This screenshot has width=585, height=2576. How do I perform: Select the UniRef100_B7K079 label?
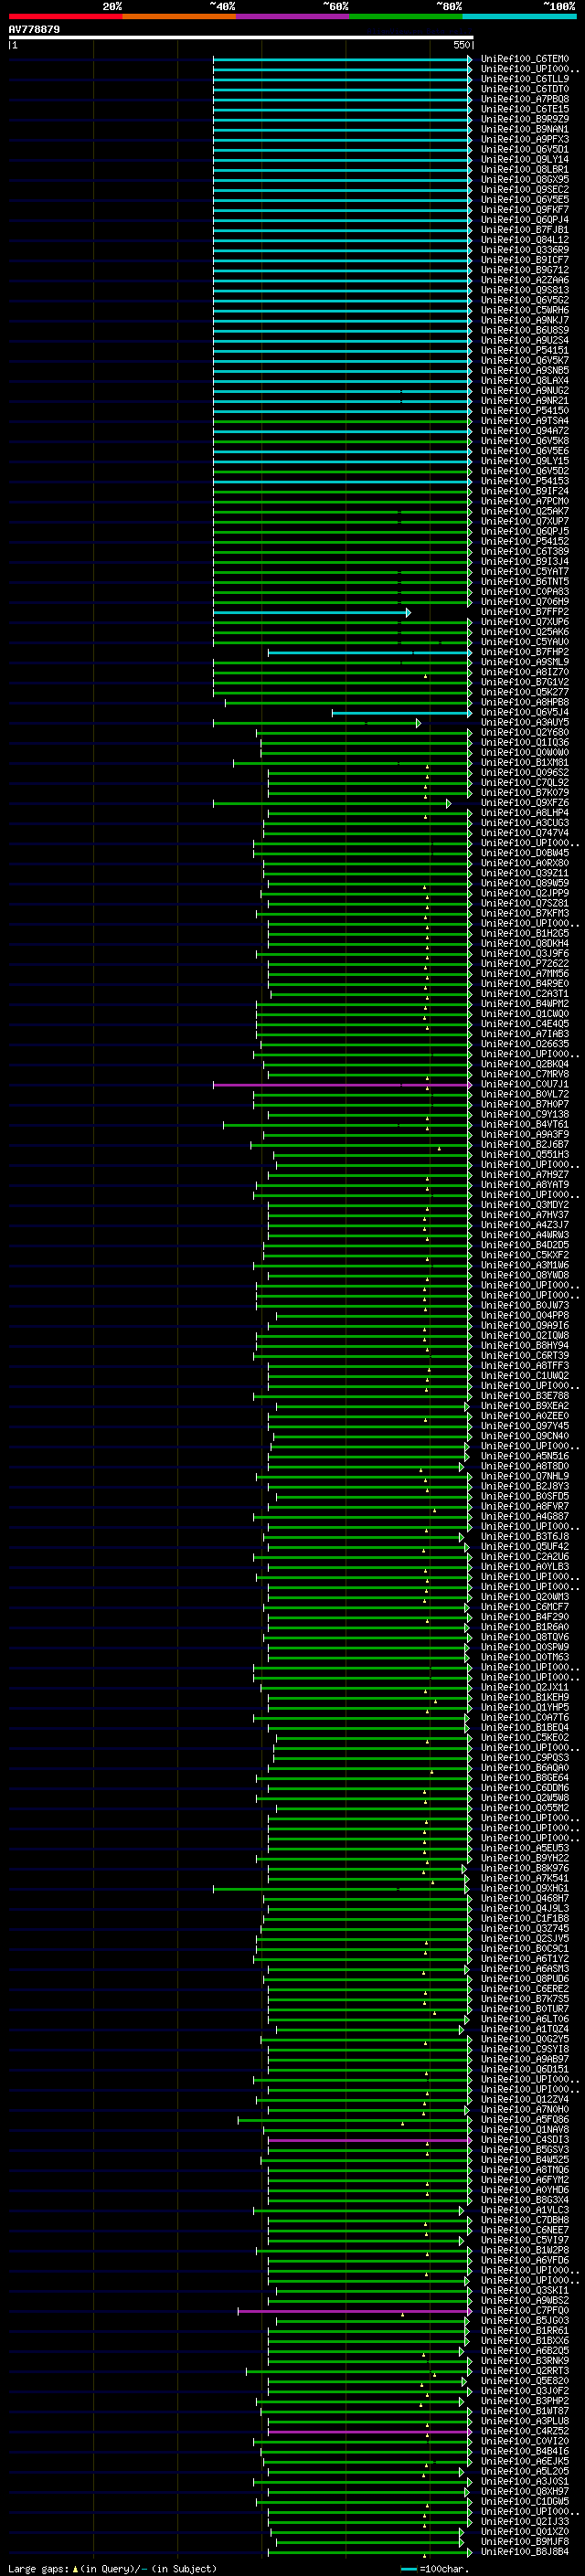point(525,793)
